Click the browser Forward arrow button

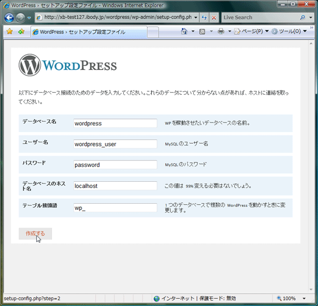point(21,18)
